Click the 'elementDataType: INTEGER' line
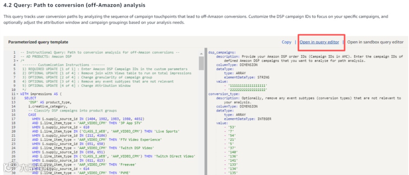The image size is (409, 175). pos(248,119)
